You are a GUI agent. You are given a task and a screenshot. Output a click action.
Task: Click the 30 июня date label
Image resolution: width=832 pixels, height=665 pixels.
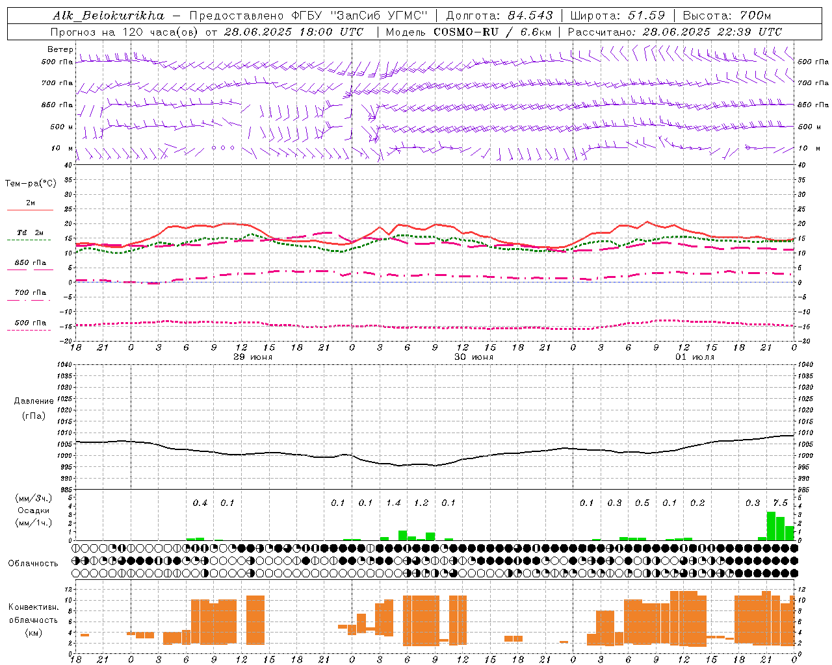[473, 357]
